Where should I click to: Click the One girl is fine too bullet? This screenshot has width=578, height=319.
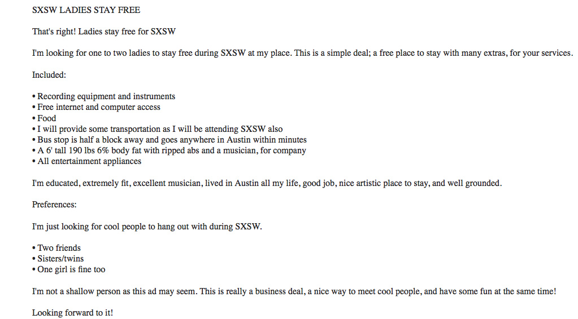tap(68, 269)
